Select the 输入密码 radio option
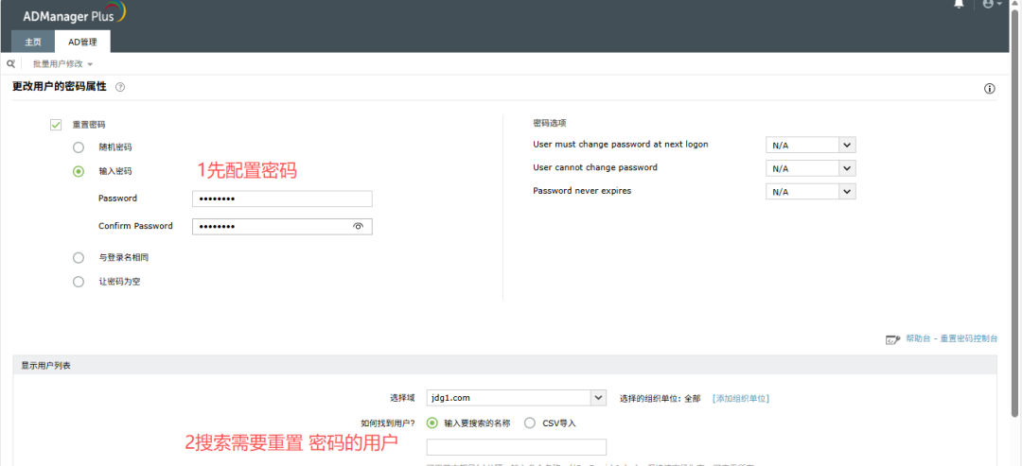Image resolution: width=1022 pixels, height=466 pixels. click(79, 172)
